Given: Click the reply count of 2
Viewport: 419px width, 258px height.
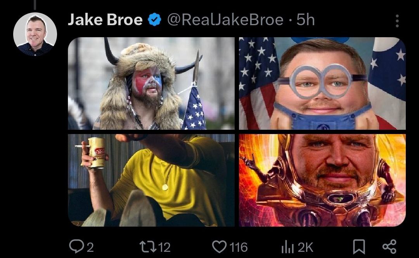Looking at the screenshot, I should point(90,247).
